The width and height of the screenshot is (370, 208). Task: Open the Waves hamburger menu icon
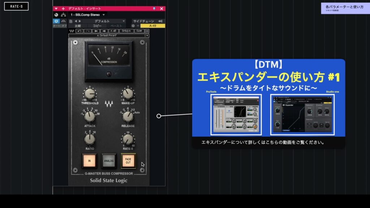coord(147,31)
